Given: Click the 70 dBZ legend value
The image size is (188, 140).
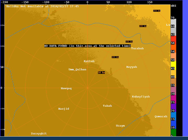Looking at the screenshot, I should click(173, 18).
